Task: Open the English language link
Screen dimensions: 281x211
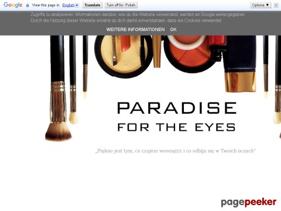Action: click(x=68, y=5)
